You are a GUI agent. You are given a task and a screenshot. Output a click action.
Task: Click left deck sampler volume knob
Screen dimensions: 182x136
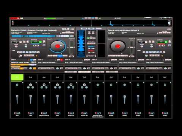pos(44,42)
